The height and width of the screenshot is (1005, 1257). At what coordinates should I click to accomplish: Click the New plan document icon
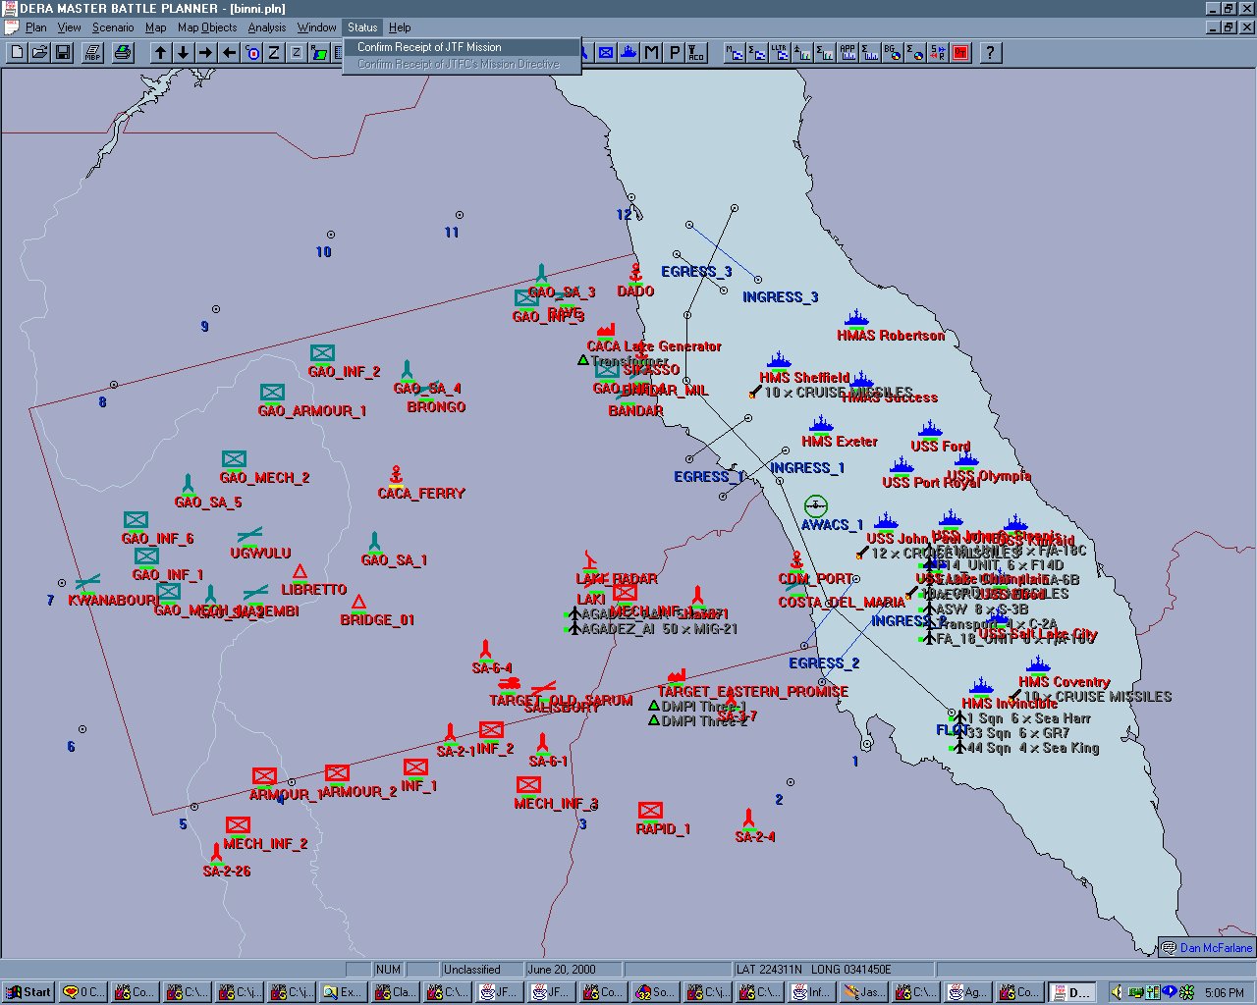17,53
